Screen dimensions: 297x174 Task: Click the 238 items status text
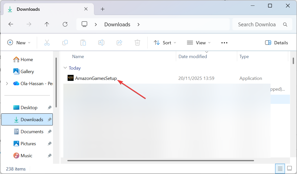(16, 169)
